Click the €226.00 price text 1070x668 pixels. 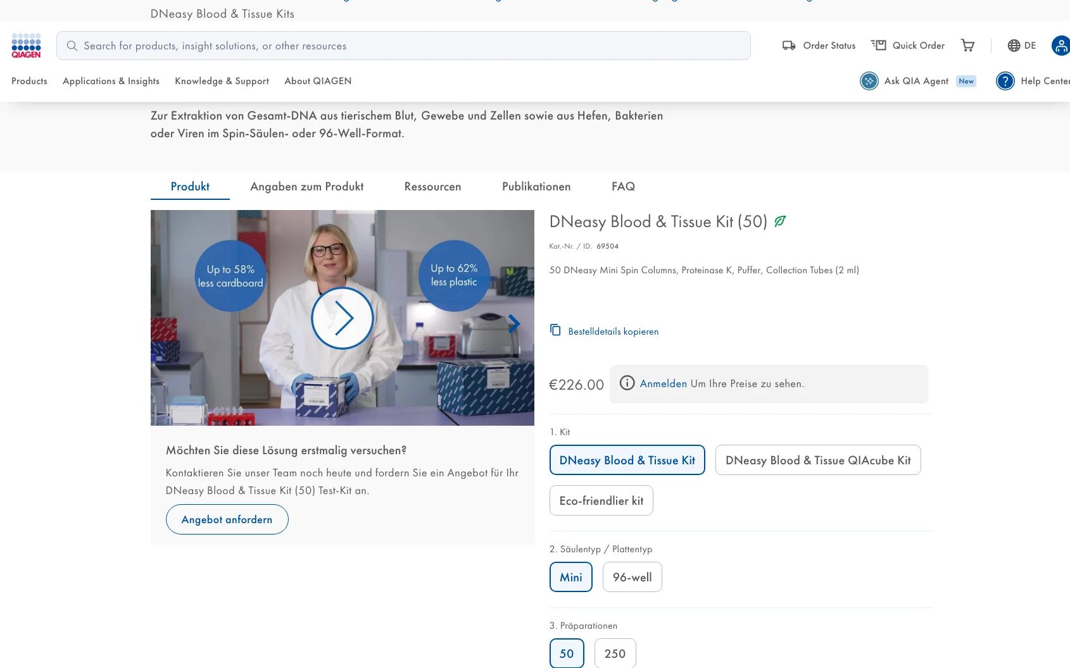[576, 385]
